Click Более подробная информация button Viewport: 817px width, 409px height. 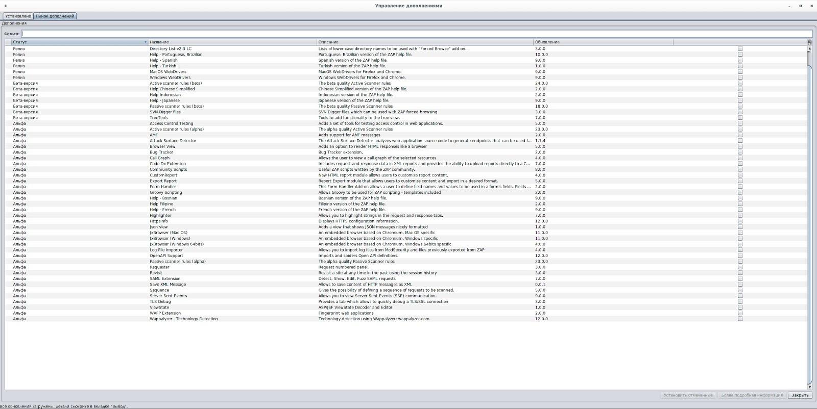click(752, 395)
